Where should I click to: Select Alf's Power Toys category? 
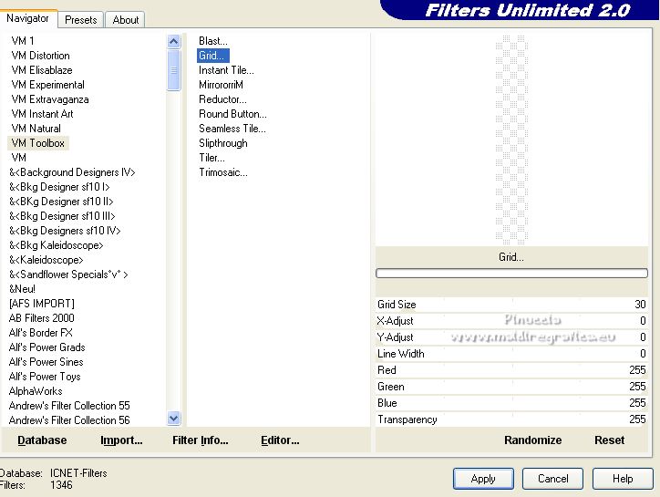pos(44,377)
